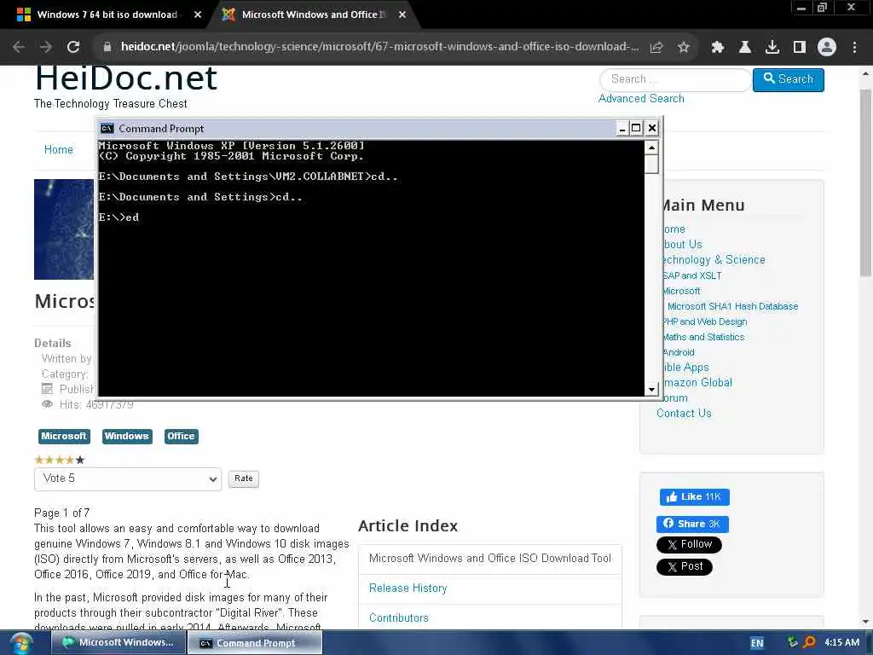Open Release History in Article Index
This screenshot has width=873, height=655.
click(408, 588)
